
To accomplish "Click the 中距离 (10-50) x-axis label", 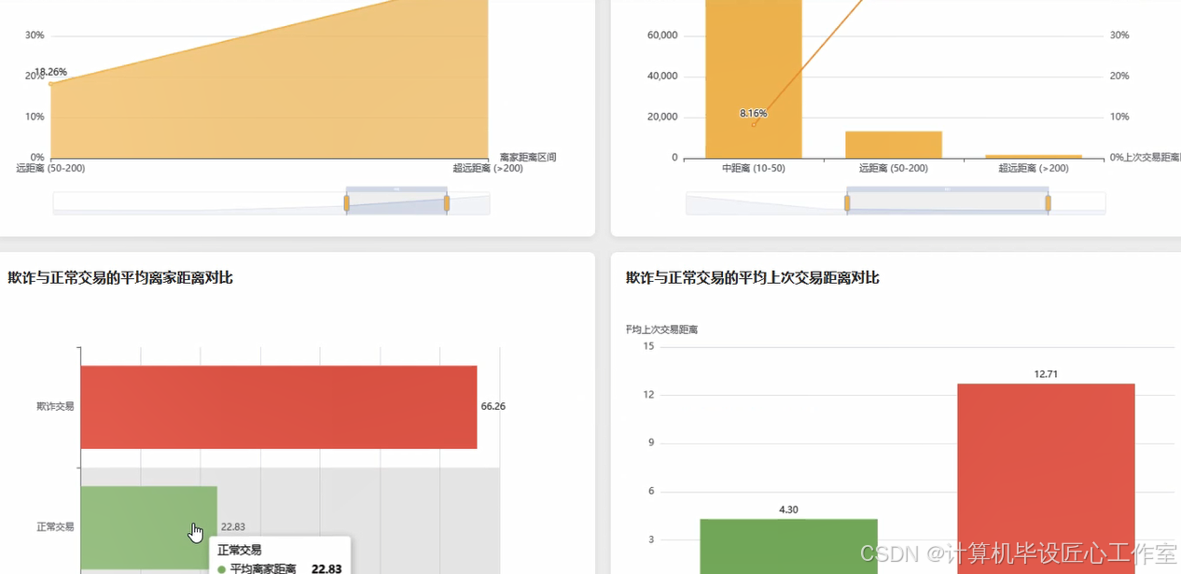I will click(x=754, y=169).
